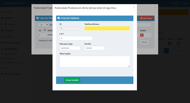
Task: Open the results-per-page dropdown showing 10
Action: 44,25
